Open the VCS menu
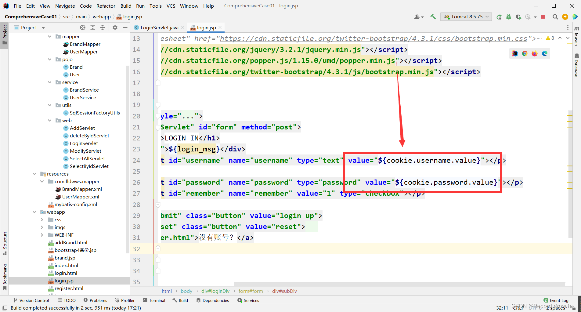 (x=171, y=6)
